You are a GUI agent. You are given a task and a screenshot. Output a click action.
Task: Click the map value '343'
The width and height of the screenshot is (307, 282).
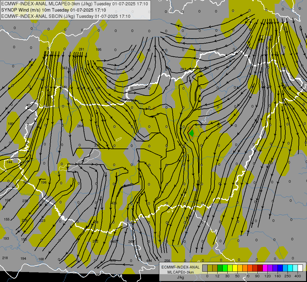[x=64, y=68]
